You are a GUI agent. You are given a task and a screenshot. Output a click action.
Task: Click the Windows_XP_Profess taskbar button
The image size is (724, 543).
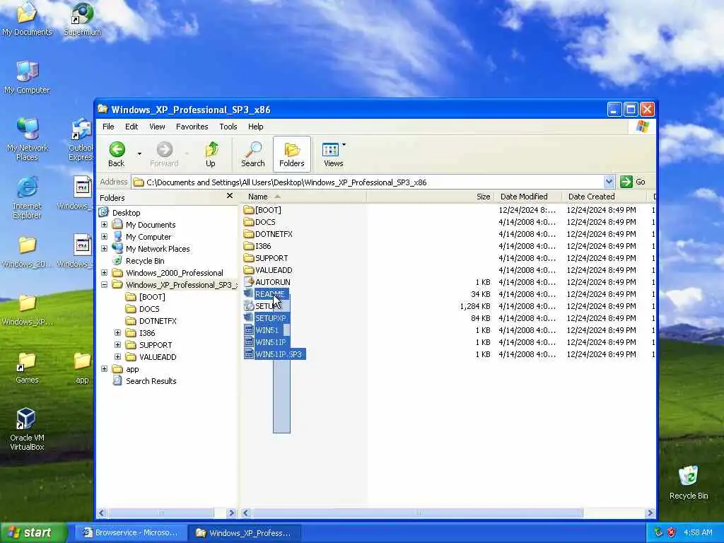(245, 533)
